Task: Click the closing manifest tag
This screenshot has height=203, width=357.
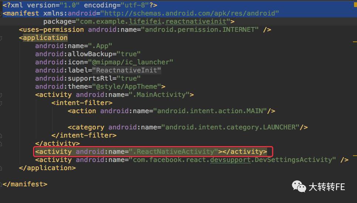Action: [x=25, y=184]
